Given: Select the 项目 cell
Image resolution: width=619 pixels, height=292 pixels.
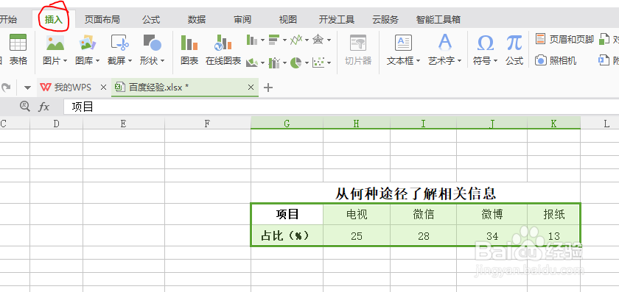Looking at the screenshot, I should [287, 214].
